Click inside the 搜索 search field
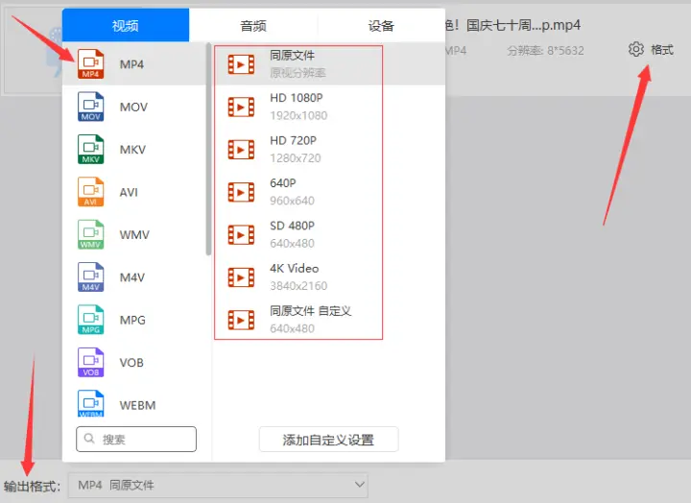 pyautogui.click(x=136, y=439)
